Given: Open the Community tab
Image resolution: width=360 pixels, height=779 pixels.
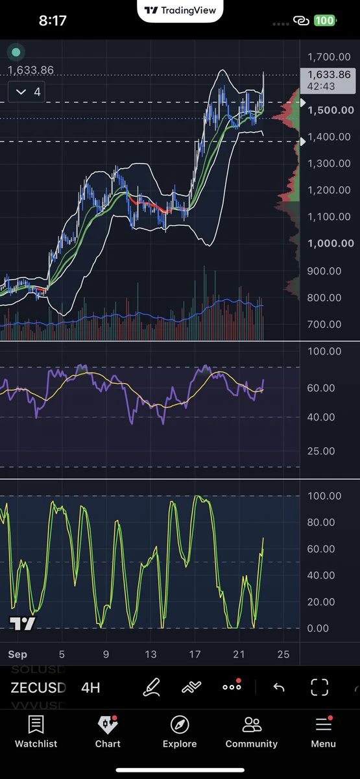Looking at the screenshot, I should tap(251, 732).
